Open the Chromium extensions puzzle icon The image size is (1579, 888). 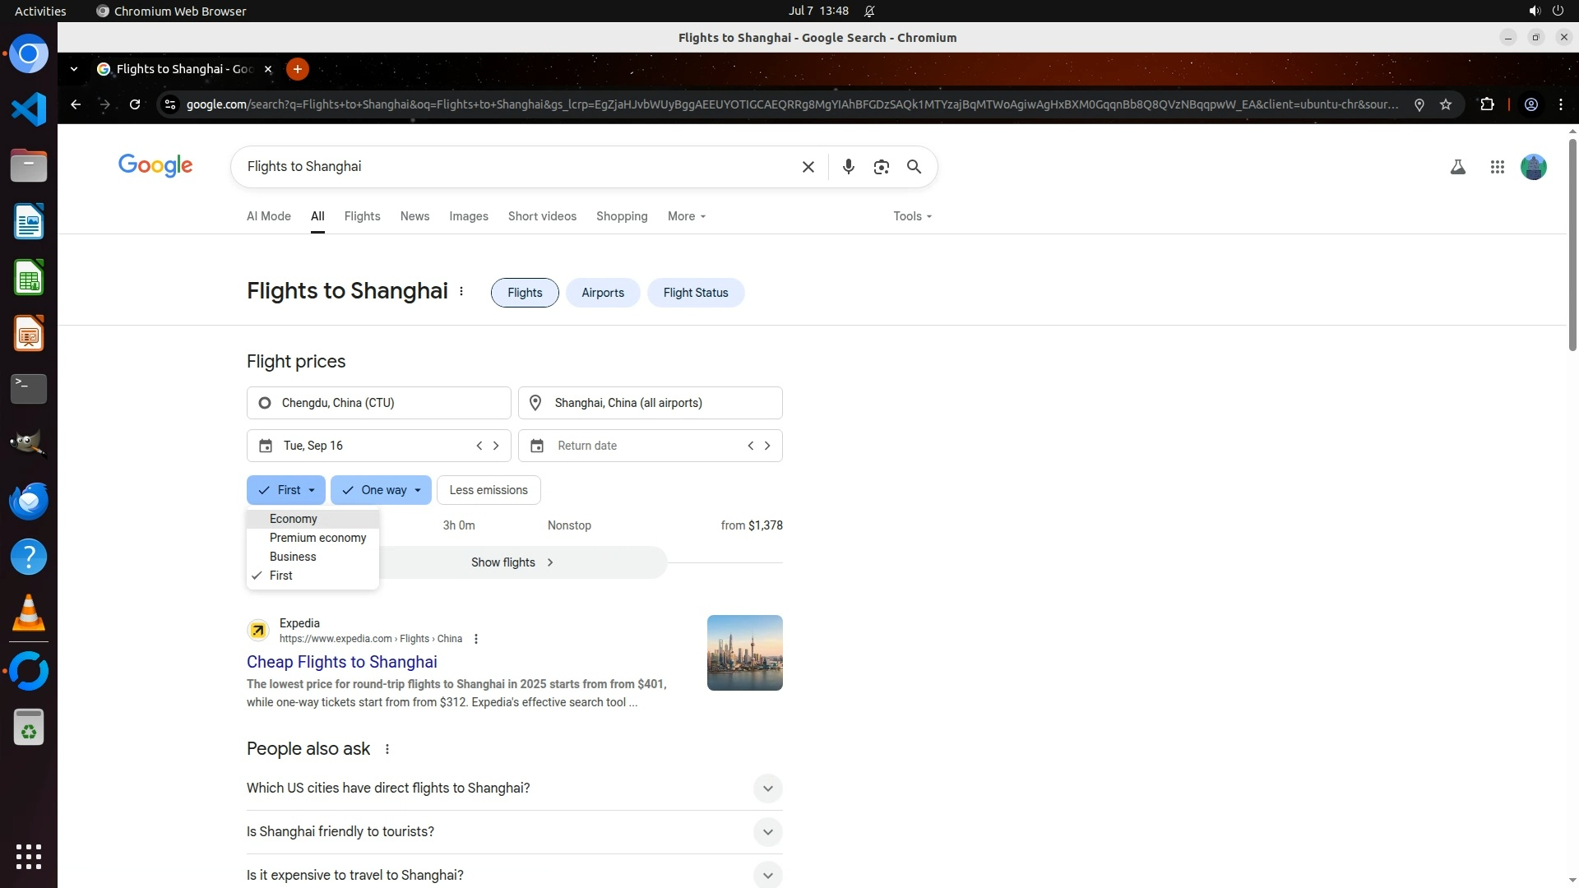click(x=1487, y=104)
